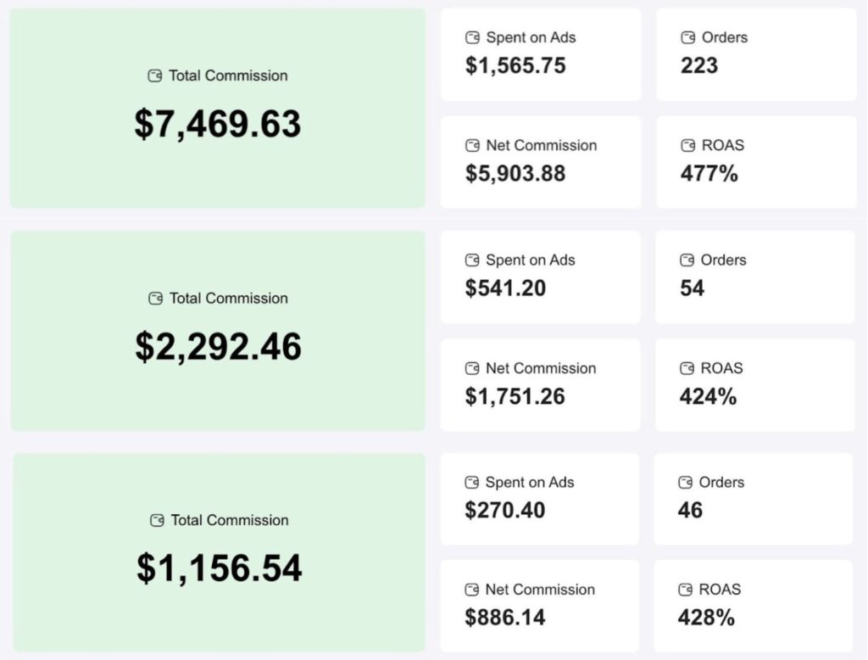Tap the wallet icon beside Orders above 54
Image resolution: width=868 pixels, height=660 pixels.
coord(687,260)
